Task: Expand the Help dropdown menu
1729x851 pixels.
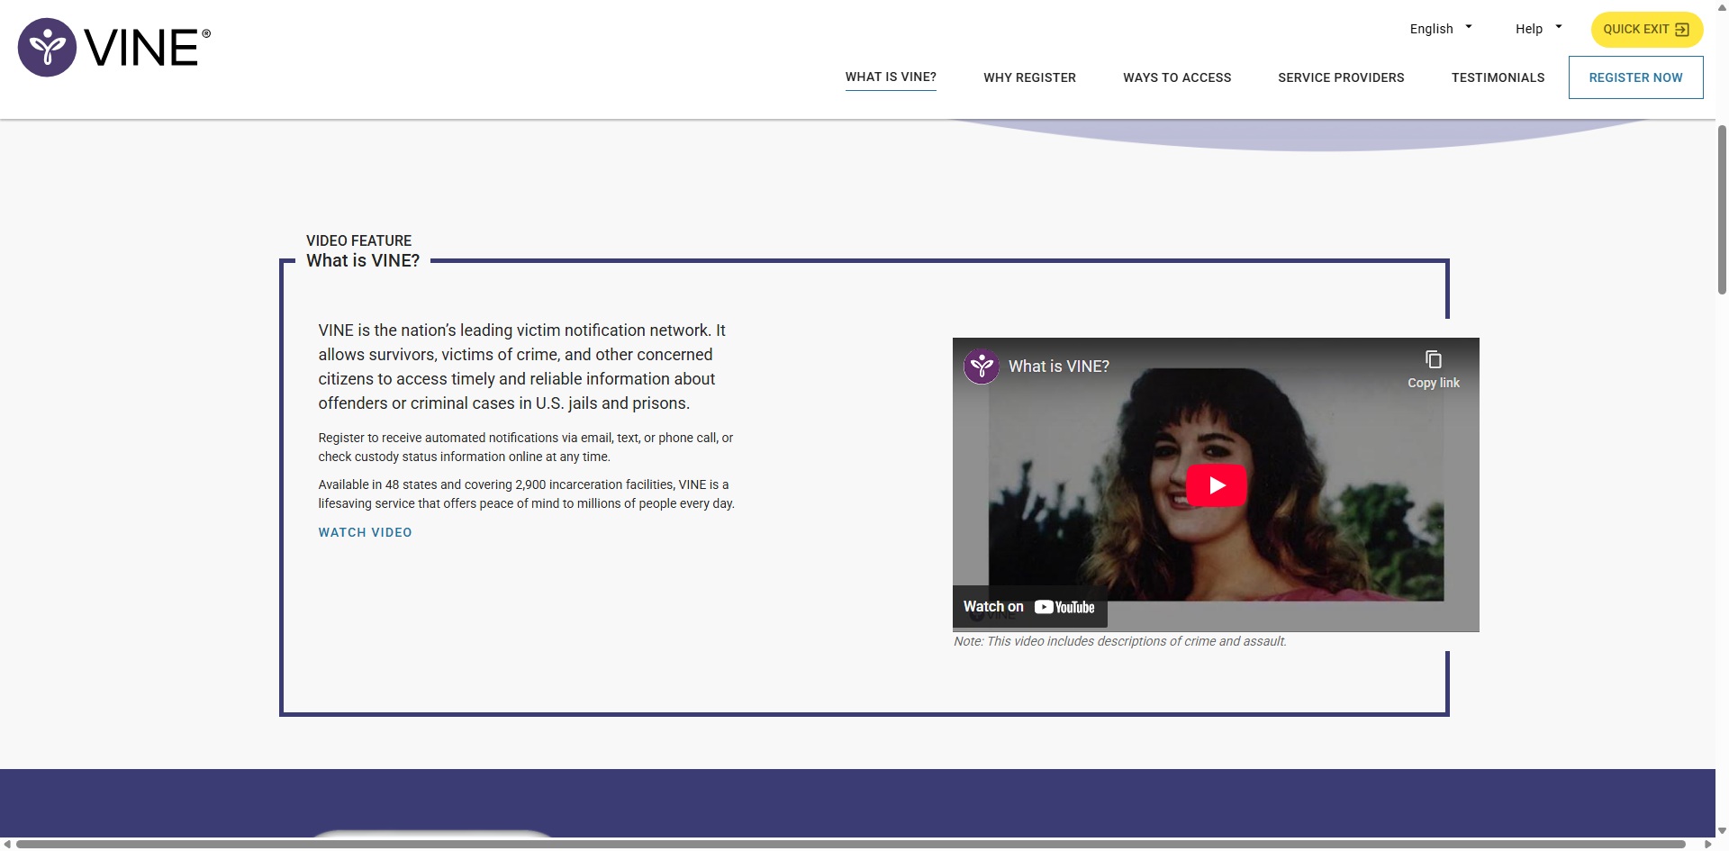Action: pos(1538,29)
